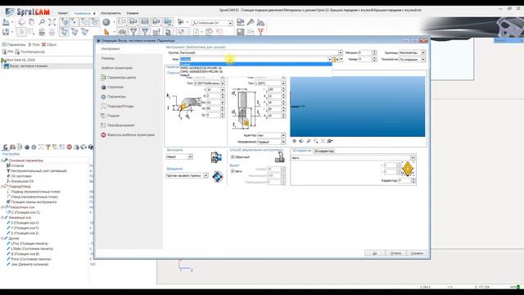Select the Инструмент page in dialog sidebar
This screenshot has height=295, width=524.
click(x=111, y=49)
